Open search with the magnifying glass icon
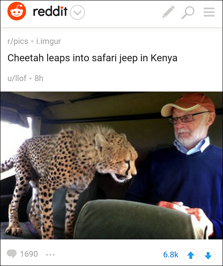223x266 pixels. (188, 13)
